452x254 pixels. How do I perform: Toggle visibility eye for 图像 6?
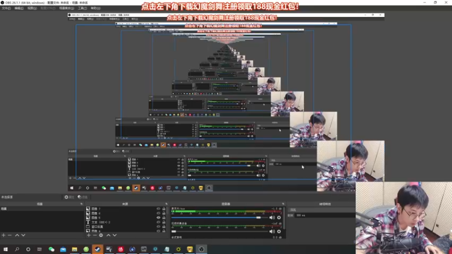coord(158,213)
